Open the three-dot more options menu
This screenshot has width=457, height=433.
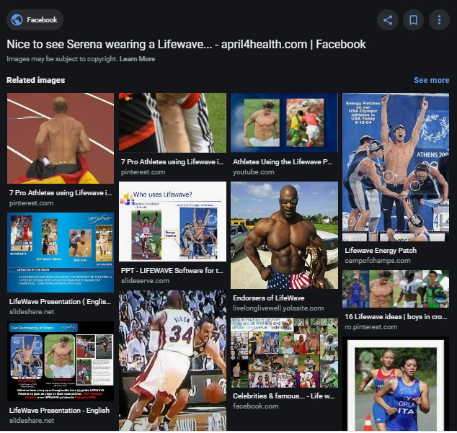(439, 20)
